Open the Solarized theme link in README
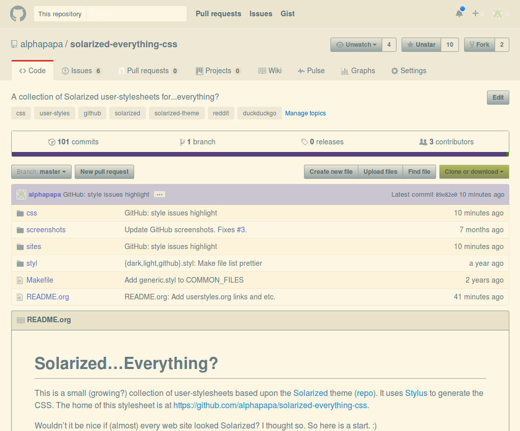The image size is (520, 431). click(311, 393)
